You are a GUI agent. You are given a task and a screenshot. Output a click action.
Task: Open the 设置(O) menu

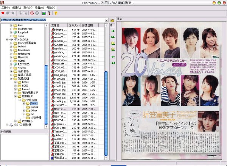click(x=39, y=8)
